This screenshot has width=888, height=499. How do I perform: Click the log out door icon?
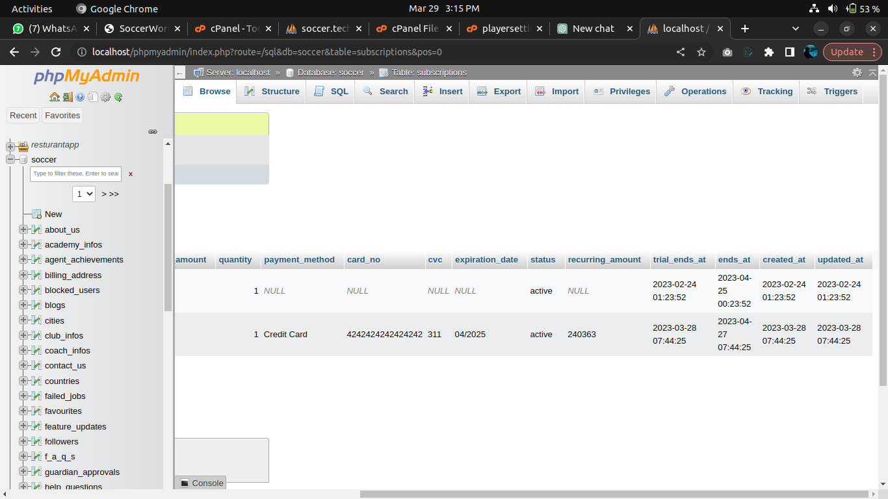pyautogui.click(x=68, y=97)
